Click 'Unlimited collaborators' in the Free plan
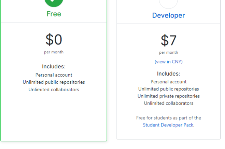225x149 pixels. tap(54, 90)
